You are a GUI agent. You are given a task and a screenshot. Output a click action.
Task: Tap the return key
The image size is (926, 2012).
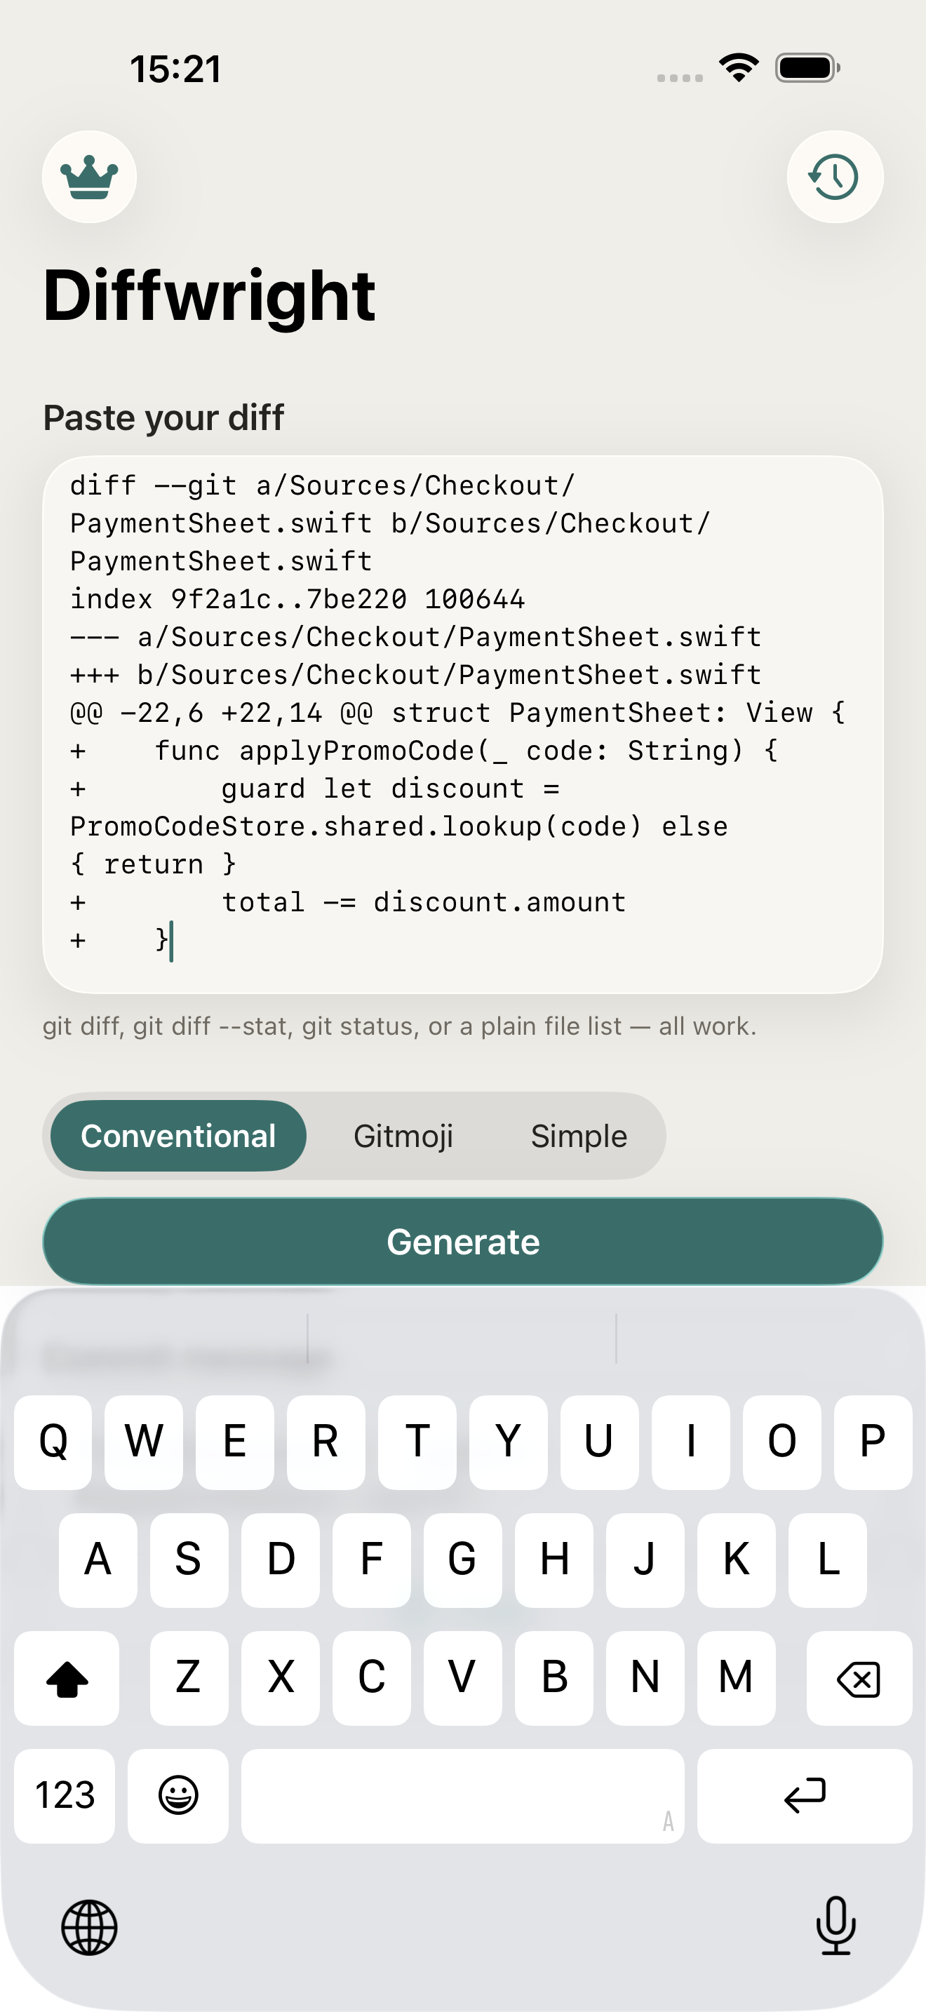tap(804, 1796)
